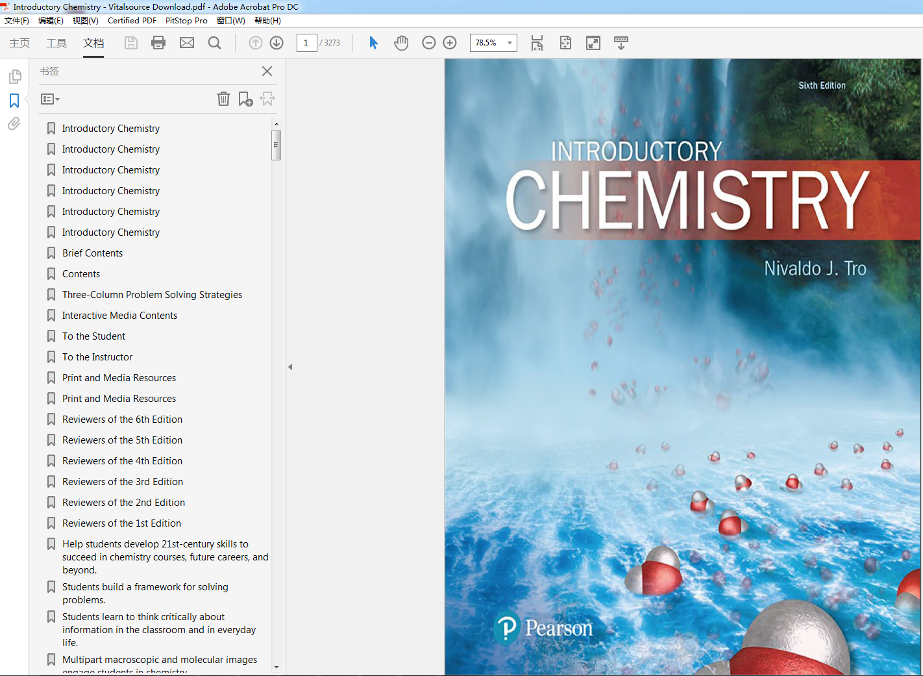
Task: Zoom in with plus icon
Action: coord(450,43)
